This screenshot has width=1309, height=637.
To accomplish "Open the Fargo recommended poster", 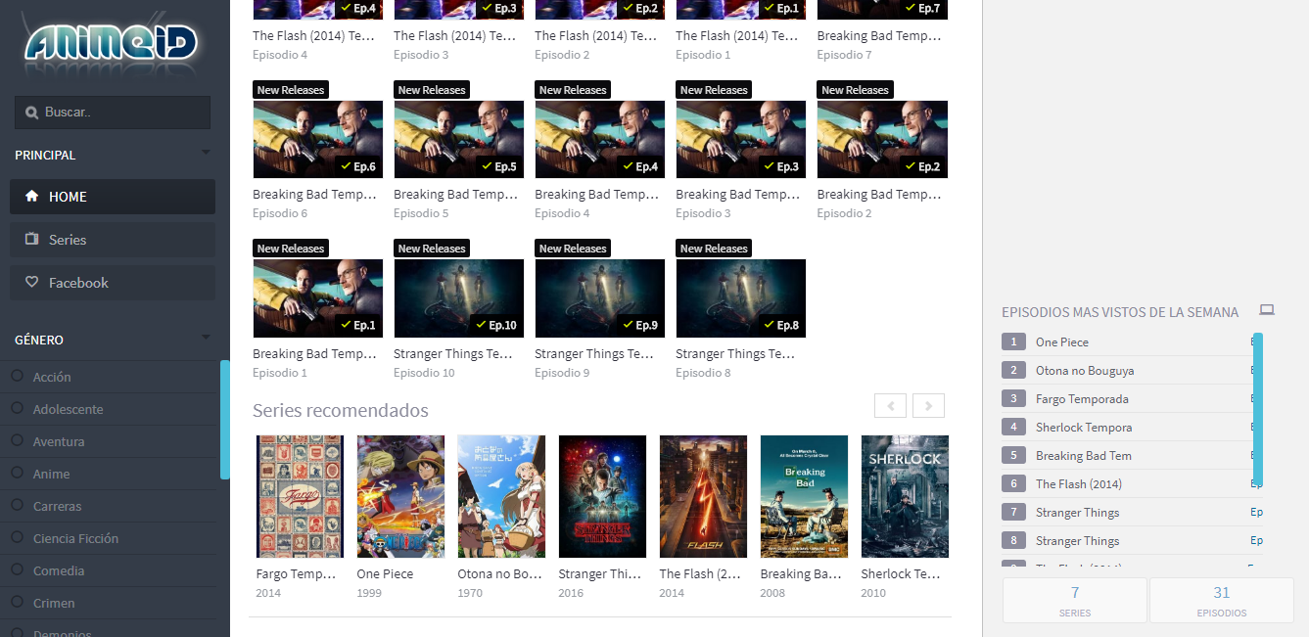I will [300, 496].
